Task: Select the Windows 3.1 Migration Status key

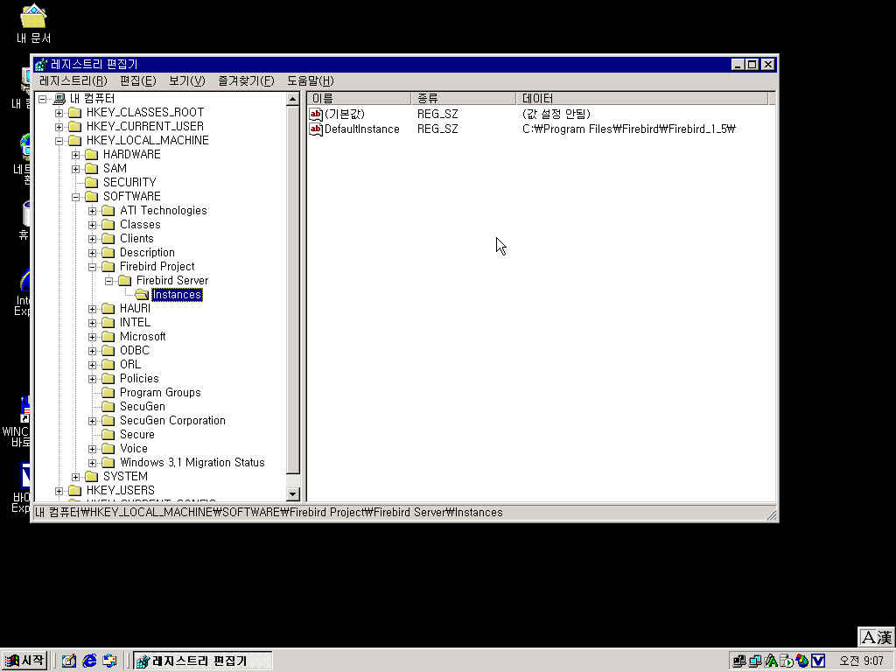Action: pyautogui.click(x=192, y=463)
